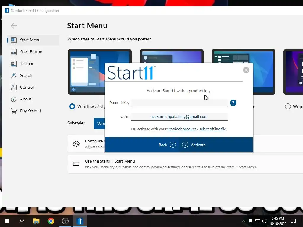Click the Back button in activation dialog
The image size is (303, 227).
pyautogui.click(x=167, y=145)
